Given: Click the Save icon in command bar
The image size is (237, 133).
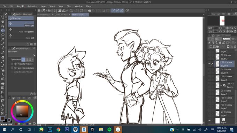Looking at the screenshot, I should 64,10.
